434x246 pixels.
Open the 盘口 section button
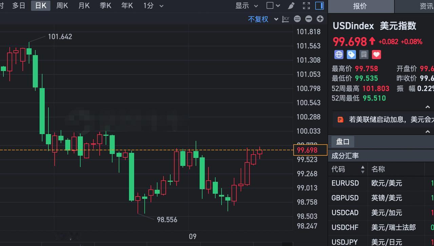342,141
